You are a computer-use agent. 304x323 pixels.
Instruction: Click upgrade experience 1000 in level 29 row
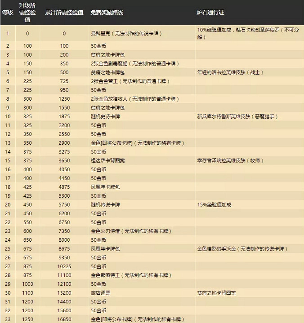(27, 284)
